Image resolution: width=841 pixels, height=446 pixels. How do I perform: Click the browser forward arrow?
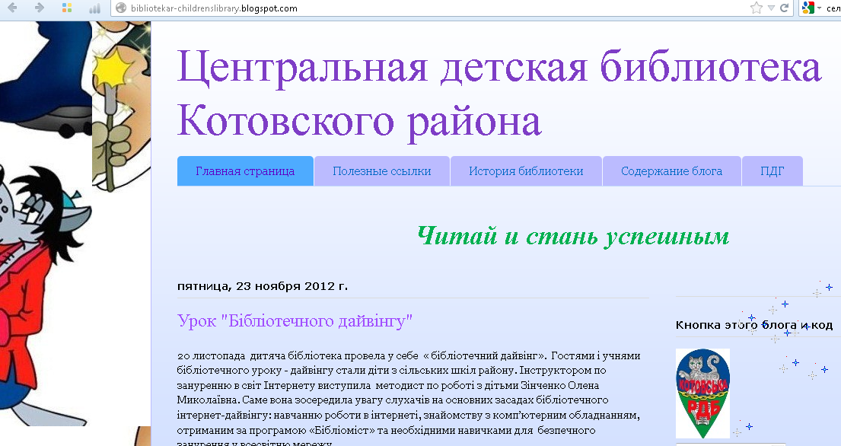coord(39,8)
